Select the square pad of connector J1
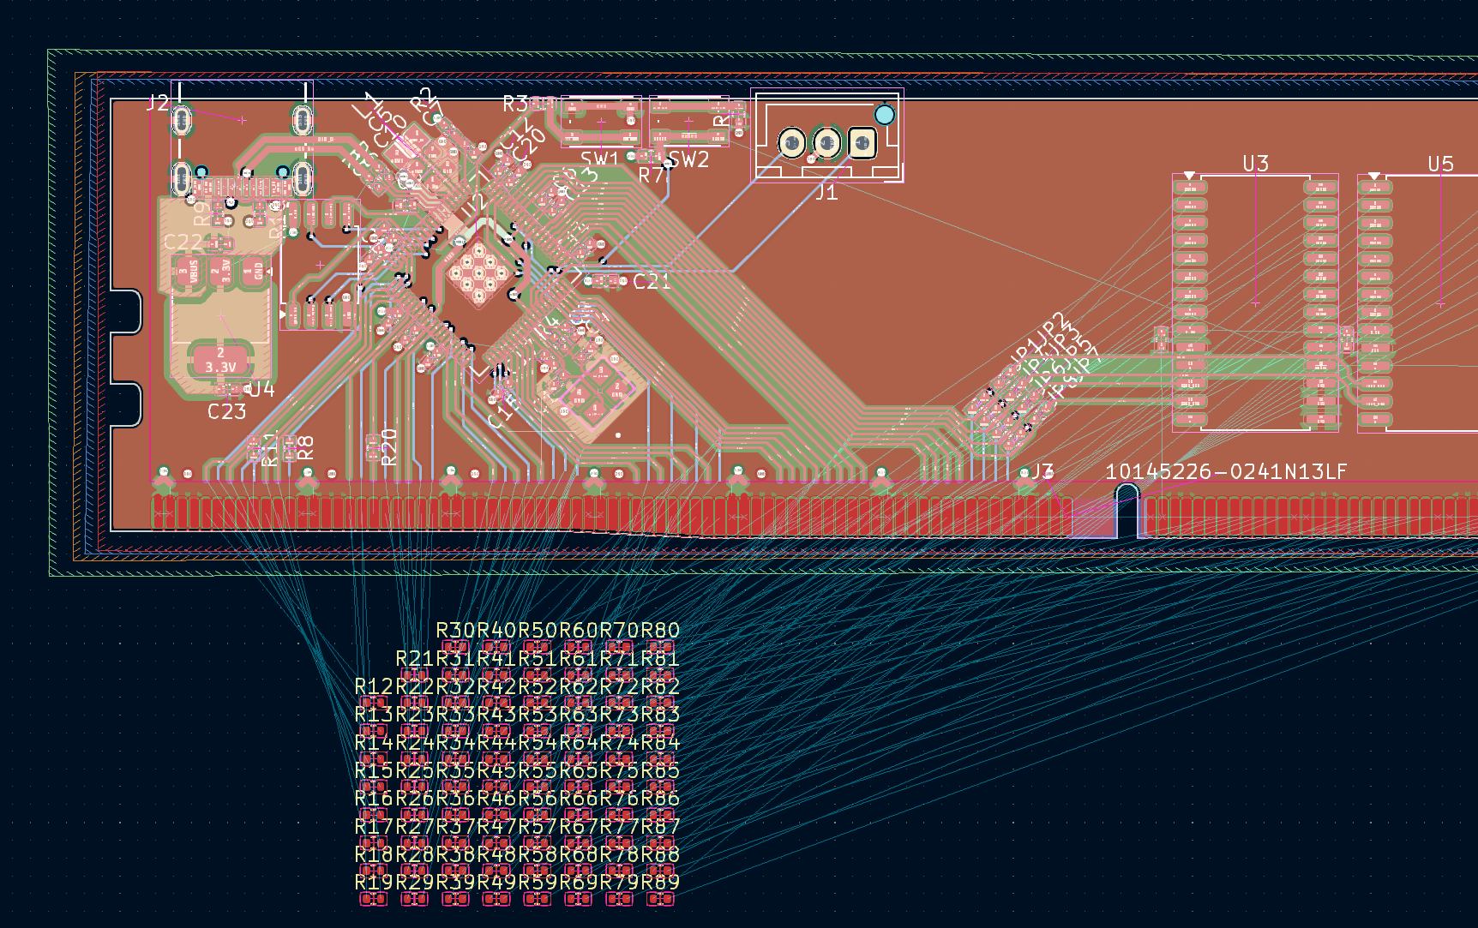The height and width of the screenshot is (928, 1478). 862,143
